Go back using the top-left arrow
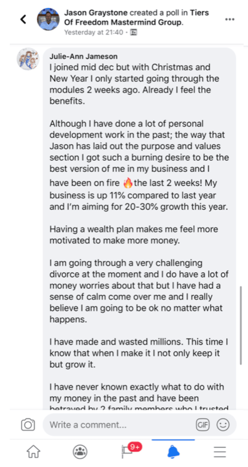This screenshot has width=248, height=467. click(24, 19)
